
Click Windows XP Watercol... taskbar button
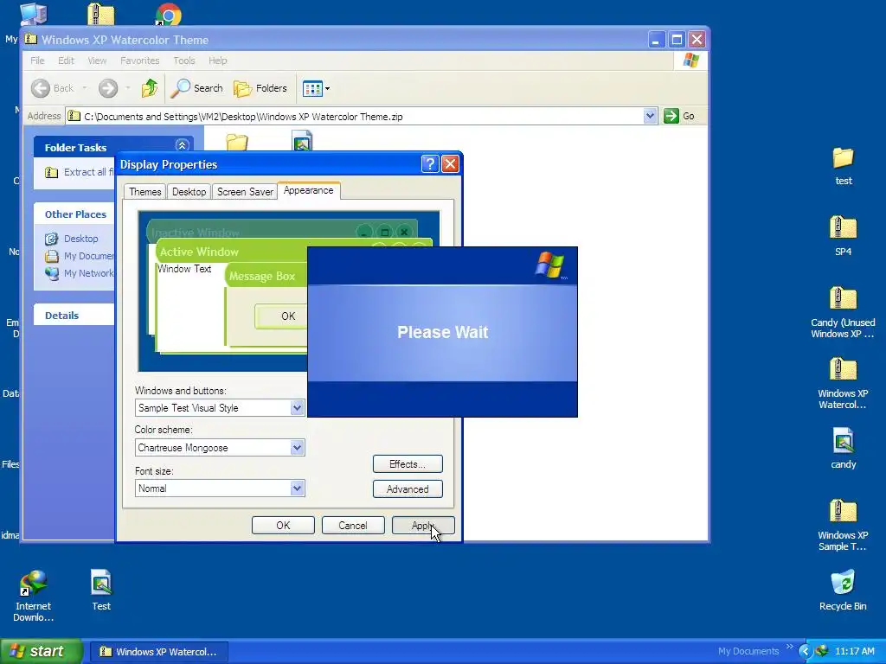(159, 652)
